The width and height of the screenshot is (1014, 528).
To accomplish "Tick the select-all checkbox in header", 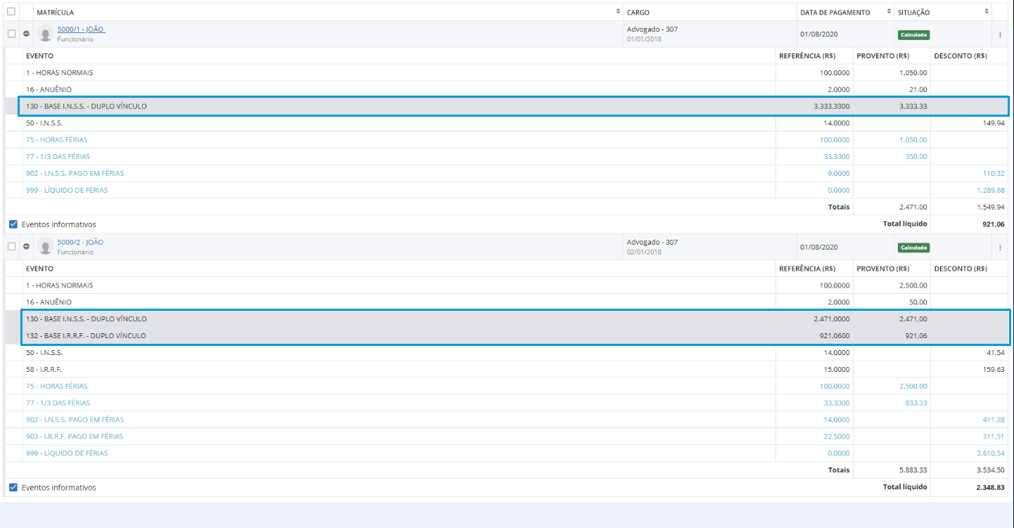I will 11,11.
